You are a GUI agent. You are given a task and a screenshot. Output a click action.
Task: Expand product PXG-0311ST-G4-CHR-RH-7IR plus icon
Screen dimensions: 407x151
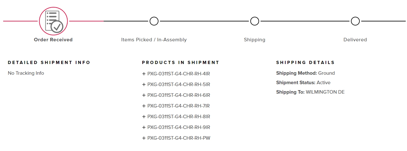(144, 106)
